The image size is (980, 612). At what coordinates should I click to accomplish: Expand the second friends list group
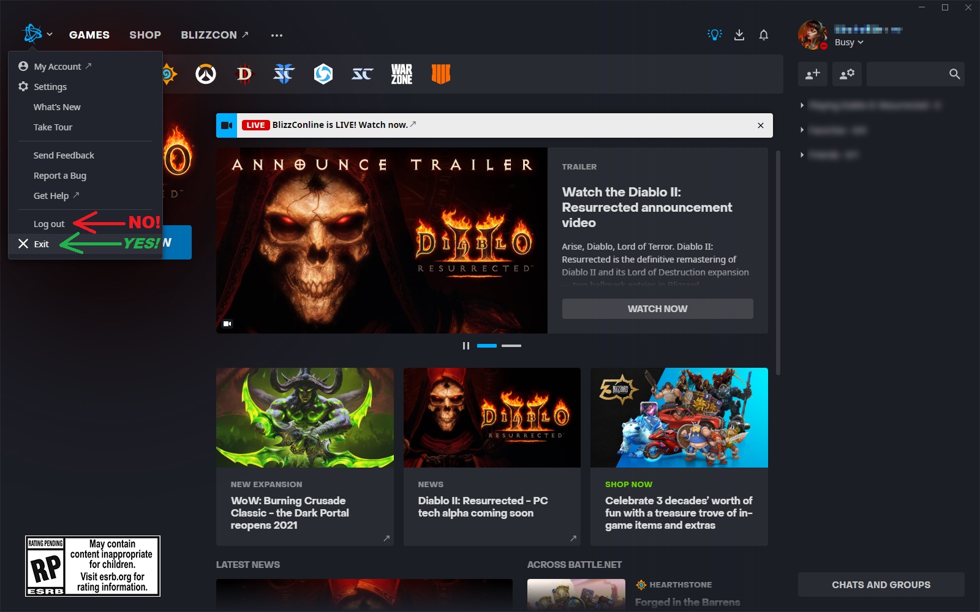pyautogui.click(x=802, y=130)
